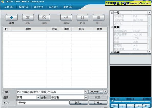Click the 类型 (Type) column header
The image size is (152, 108).
[x=67, y=29]
